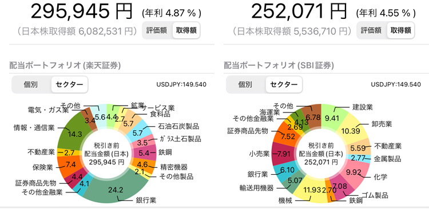Click the 配当ポートフォリオ (SBI証券) heading
This screenshot has width=429, height=209.
279,66
